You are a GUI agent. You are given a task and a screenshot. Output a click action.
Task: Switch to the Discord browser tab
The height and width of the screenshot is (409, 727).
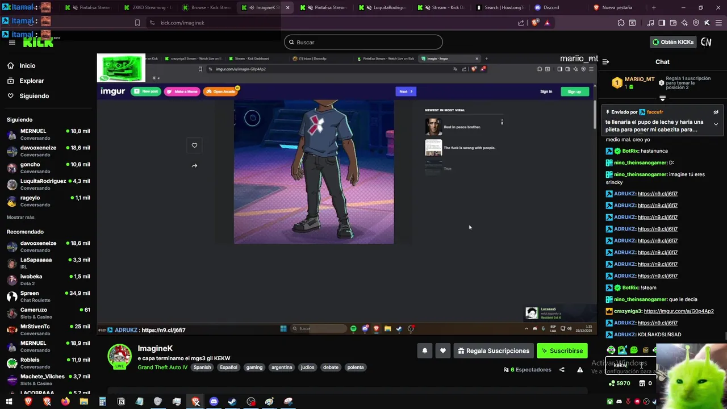pyautogui.click(x=558, y=7)
